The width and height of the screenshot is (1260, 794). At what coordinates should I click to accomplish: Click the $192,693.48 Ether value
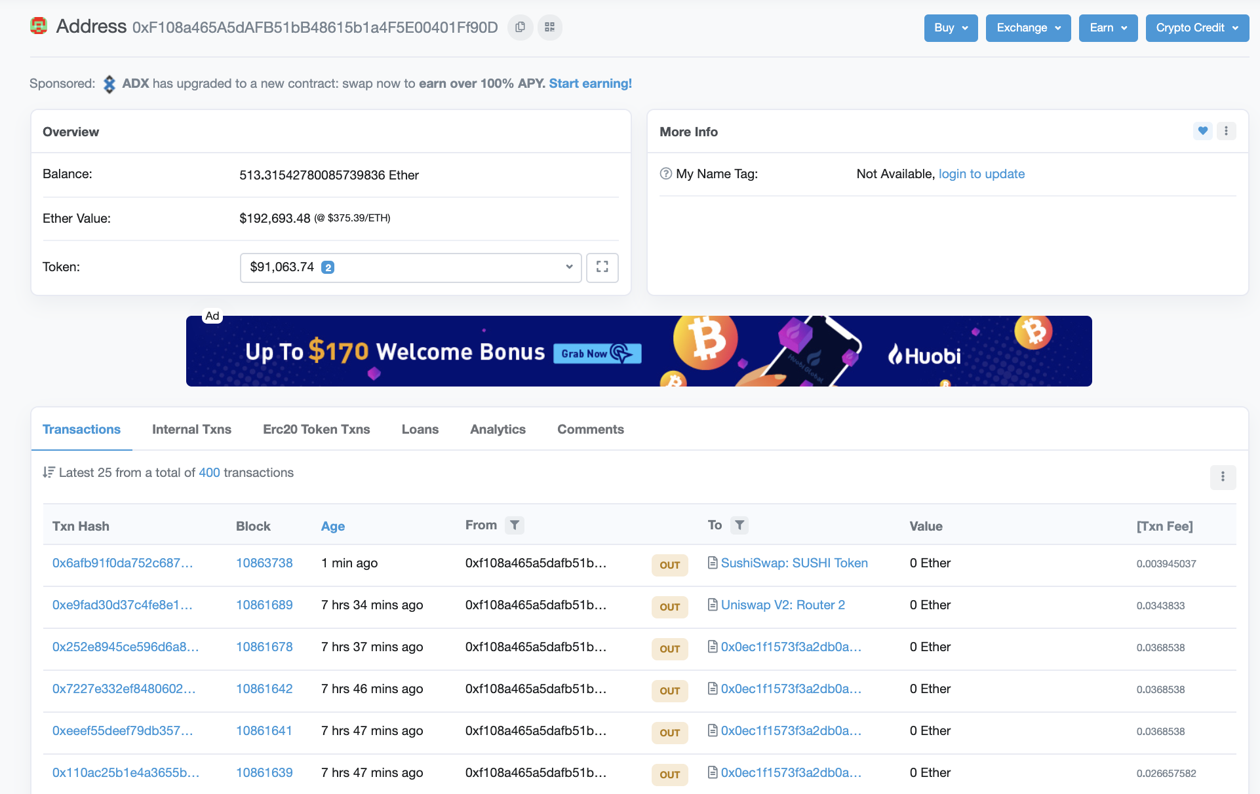pyautogui.click(x=275, y=218)
